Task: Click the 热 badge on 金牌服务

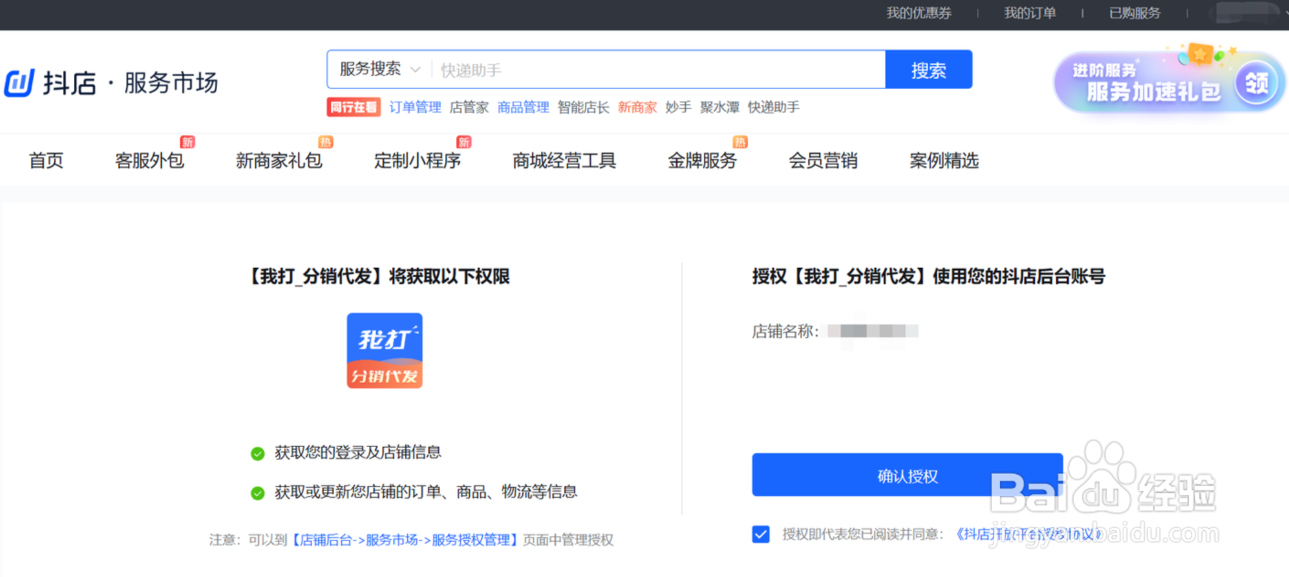Action: 740,142
